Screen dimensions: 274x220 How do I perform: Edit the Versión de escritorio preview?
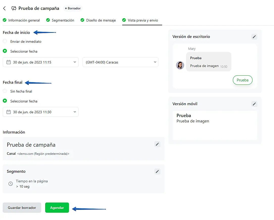pyautogui.click(x=254, y=37)
